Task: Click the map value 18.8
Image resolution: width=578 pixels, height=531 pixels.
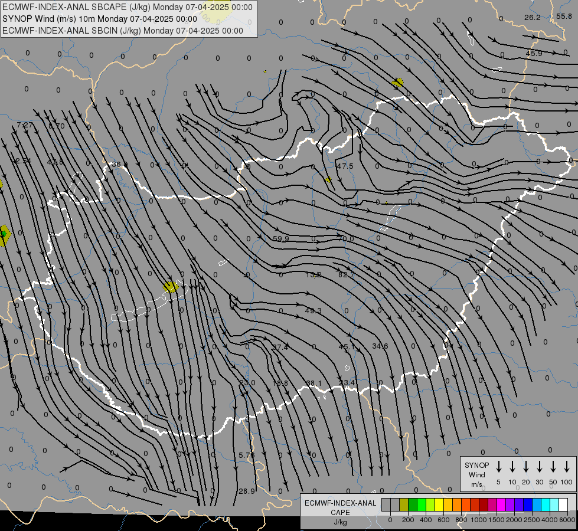Action: point(280,383)
